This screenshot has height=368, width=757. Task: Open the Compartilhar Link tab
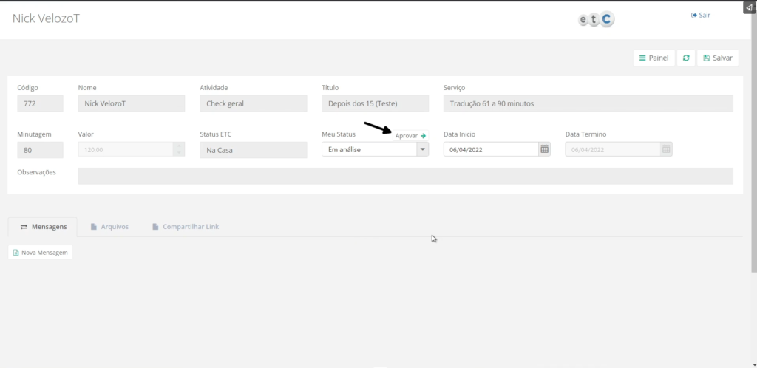pos(185,227)
